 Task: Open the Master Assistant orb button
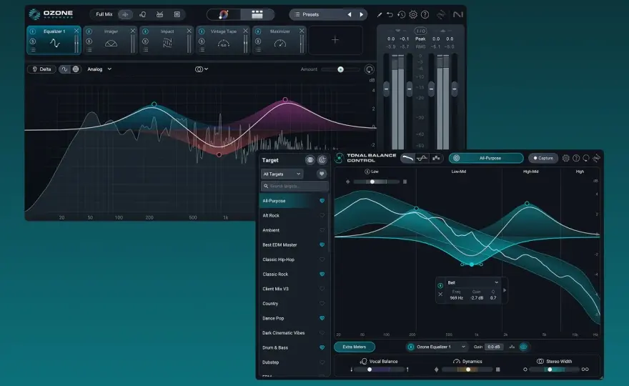click(224, 14)
